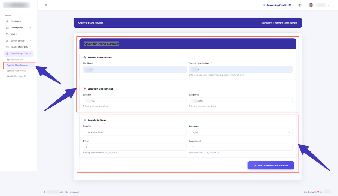This screenshot has height=196, width=338.
Task: Expand the Google Scraper menu chevron
Action: pos(30,41)
